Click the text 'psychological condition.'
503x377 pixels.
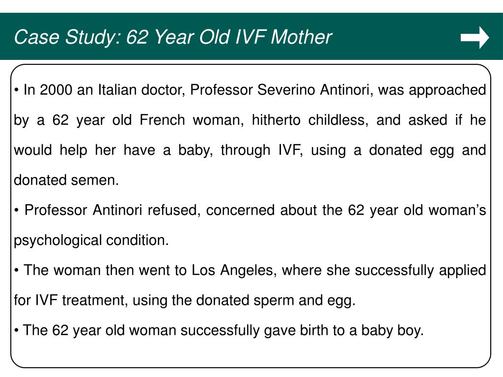[x=91, y=241]
